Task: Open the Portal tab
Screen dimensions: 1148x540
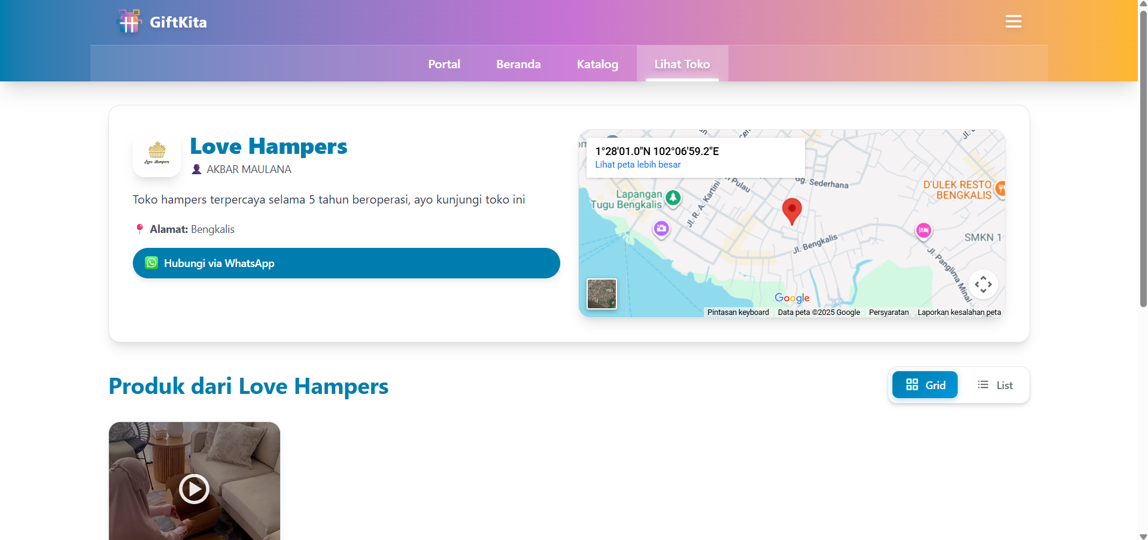Action: [444, 64]
